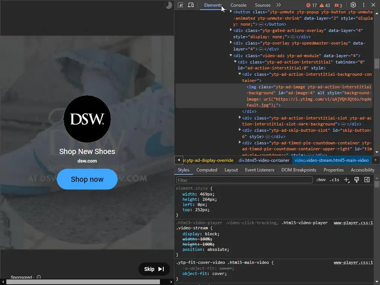Toggle the device toolbar icon
The height and width of the screenshot is (285, 380).
point(191,5)
